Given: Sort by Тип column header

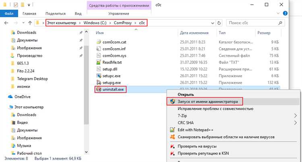Looking at the screenshot, I should 222,33.
